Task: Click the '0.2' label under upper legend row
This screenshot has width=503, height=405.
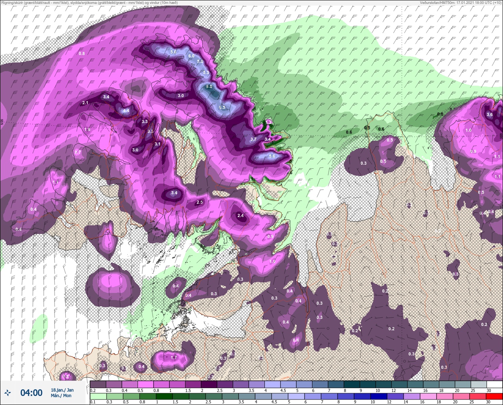Action: pyautogui.click(x=93, y=390)
